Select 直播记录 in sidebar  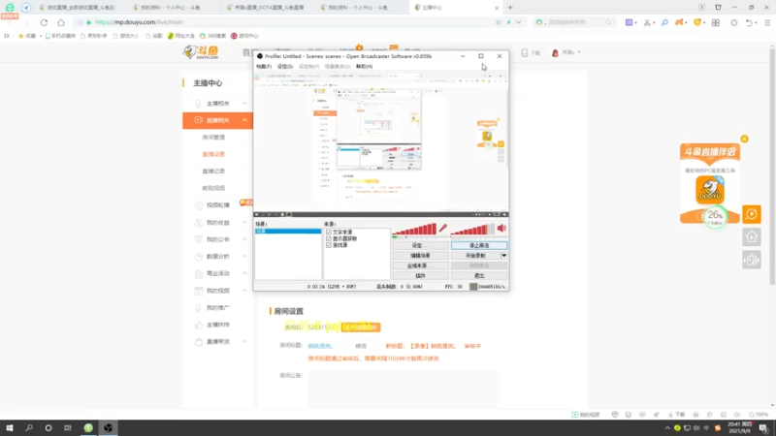[213, 171]
